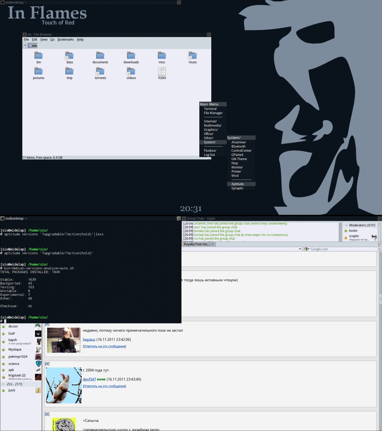The height and width of the screenshot is (431, 382).
Task: Click loqutus avatar thumbnail
Action: (x=64, y=340)
